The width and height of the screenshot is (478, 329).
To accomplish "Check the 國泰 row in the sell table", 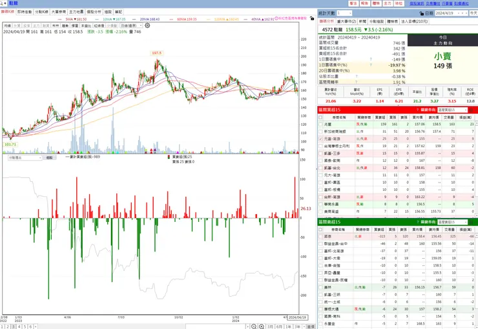I will pyautogui.click(x=320, y=237).
